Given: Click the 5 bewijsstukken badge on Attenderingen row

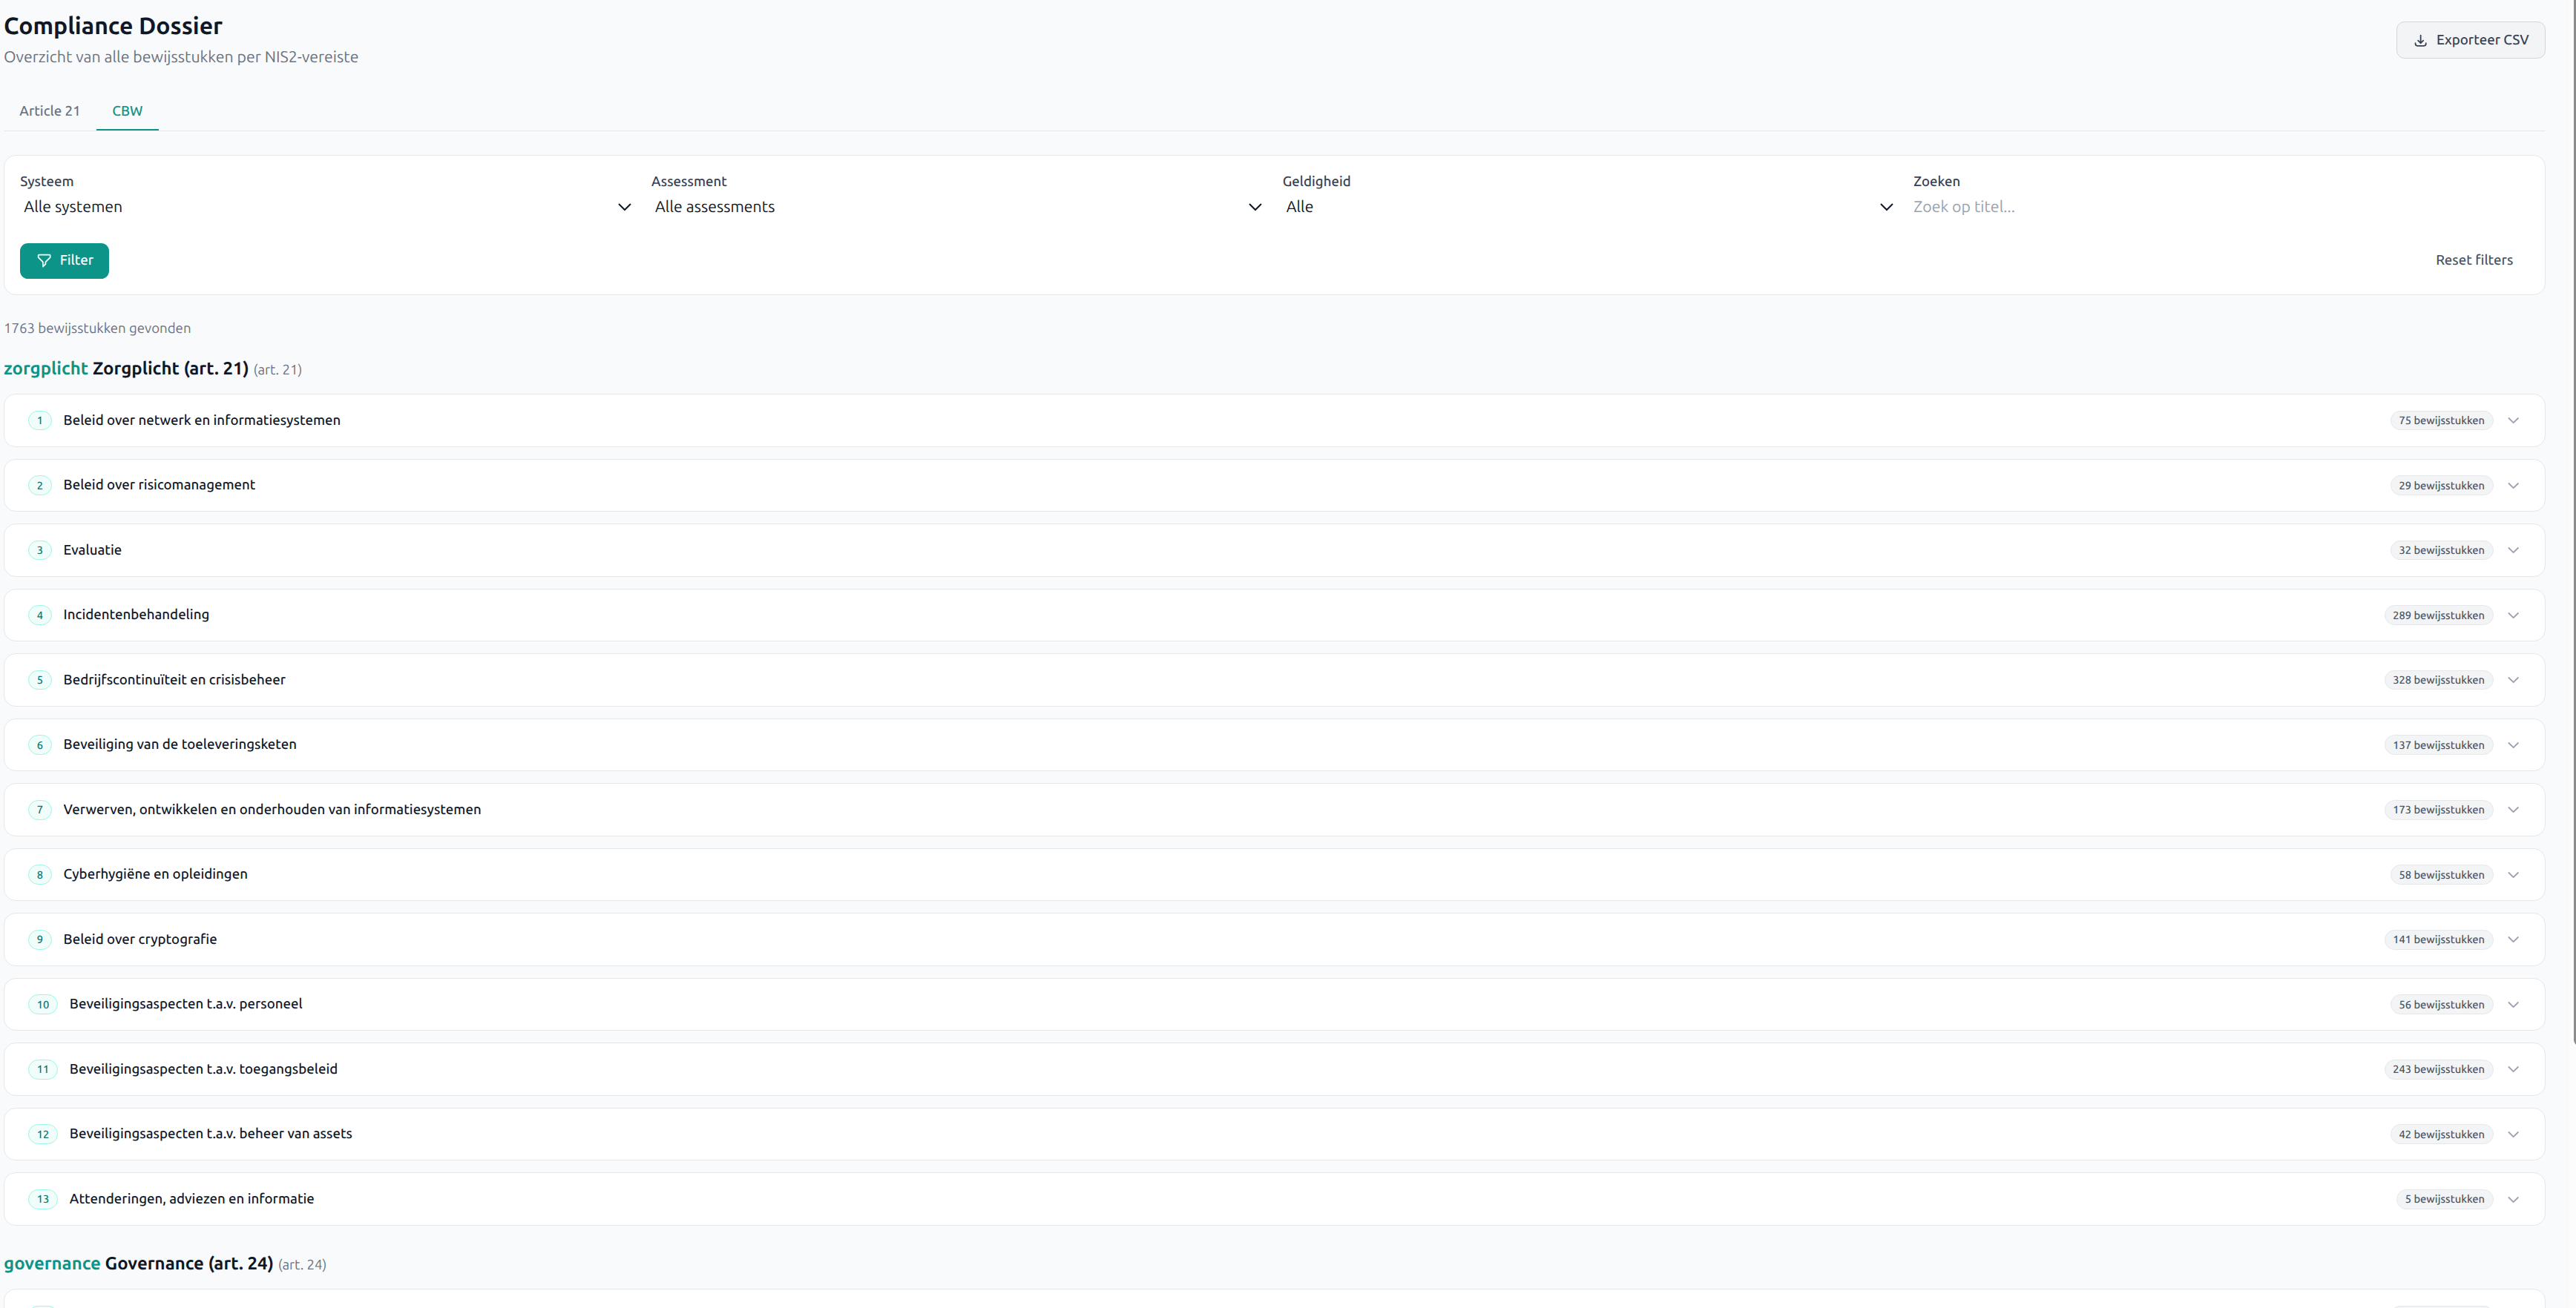Looking at the screenshot, I should coord(2443,1199).
